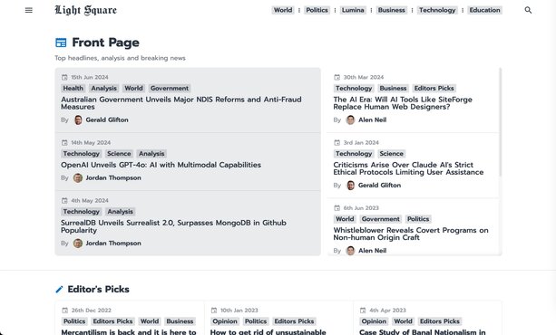Image resolution: width=556 pixels, height=335 pixels.
Task: Click the side headlines list scrollbar
Action: pyautogui.click(x=501, y=122)
